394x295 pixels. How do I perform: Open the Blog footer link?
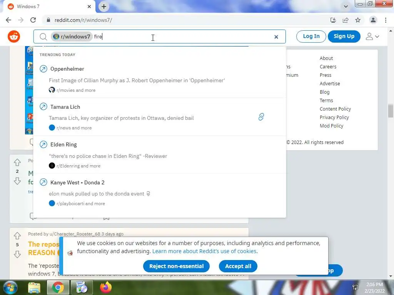[324, 92]
